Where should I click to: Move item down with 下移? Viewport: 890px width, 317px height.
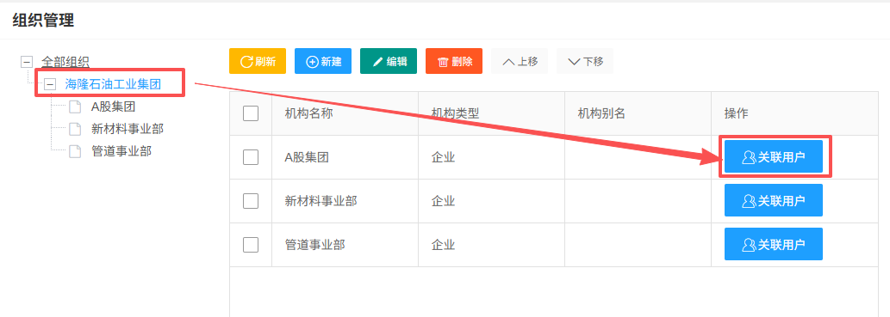tap(585, 61)
